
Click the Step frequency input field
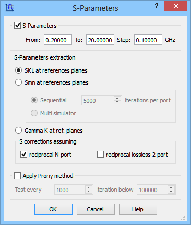tap(148, 40)
